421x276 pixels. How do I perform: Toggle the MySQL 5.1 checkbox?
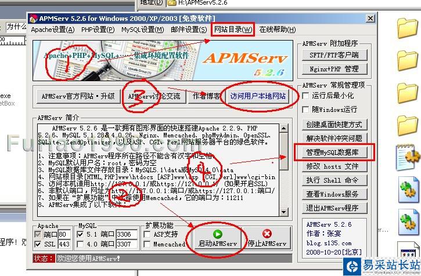80,234
